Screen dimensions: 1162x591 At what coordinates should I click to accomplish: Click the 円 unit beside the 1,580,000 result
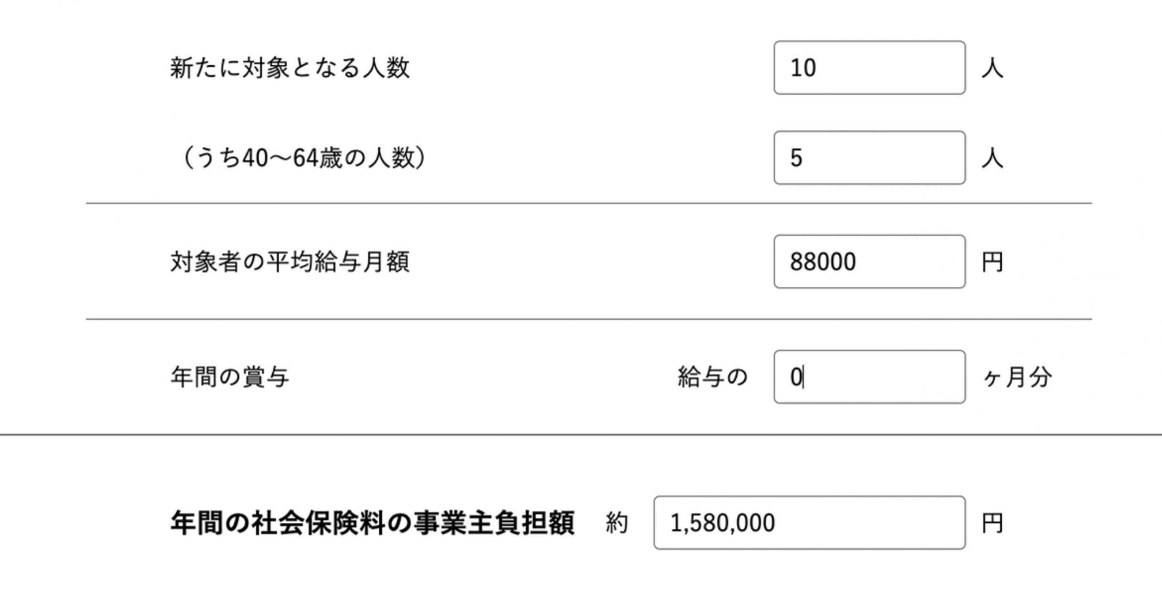coord(992,523)
